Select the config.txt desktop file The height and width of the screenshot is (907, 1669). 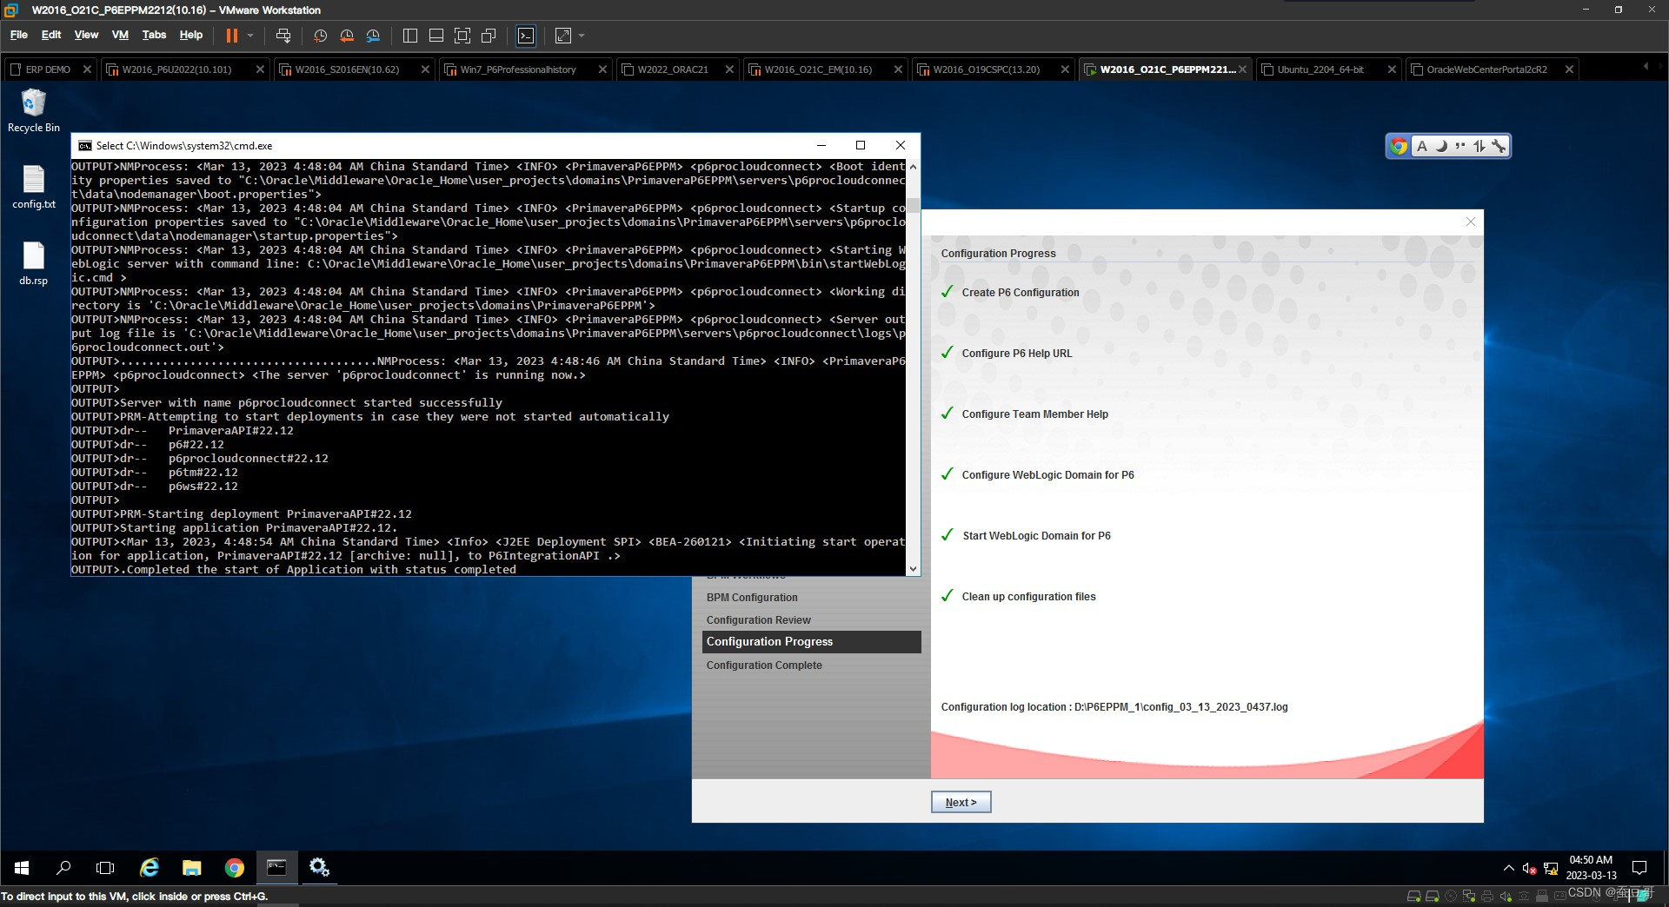(33, 187)
